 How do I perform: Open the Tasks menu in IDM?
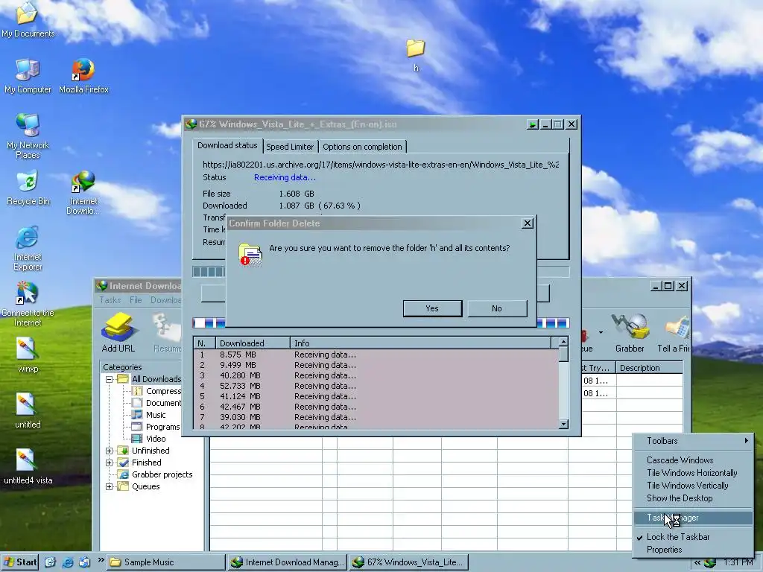(x=110, y=300)
